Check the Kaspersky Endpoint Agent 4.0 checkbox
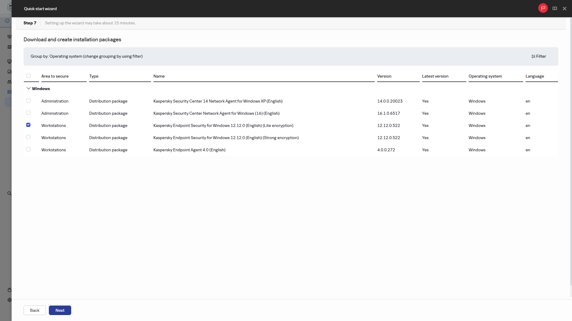This screenshot has height=321, width=572. [28, 150]
